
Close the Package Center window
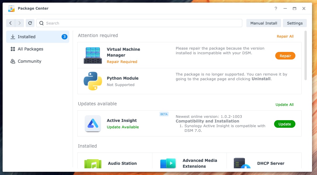(x=304, y=8)
